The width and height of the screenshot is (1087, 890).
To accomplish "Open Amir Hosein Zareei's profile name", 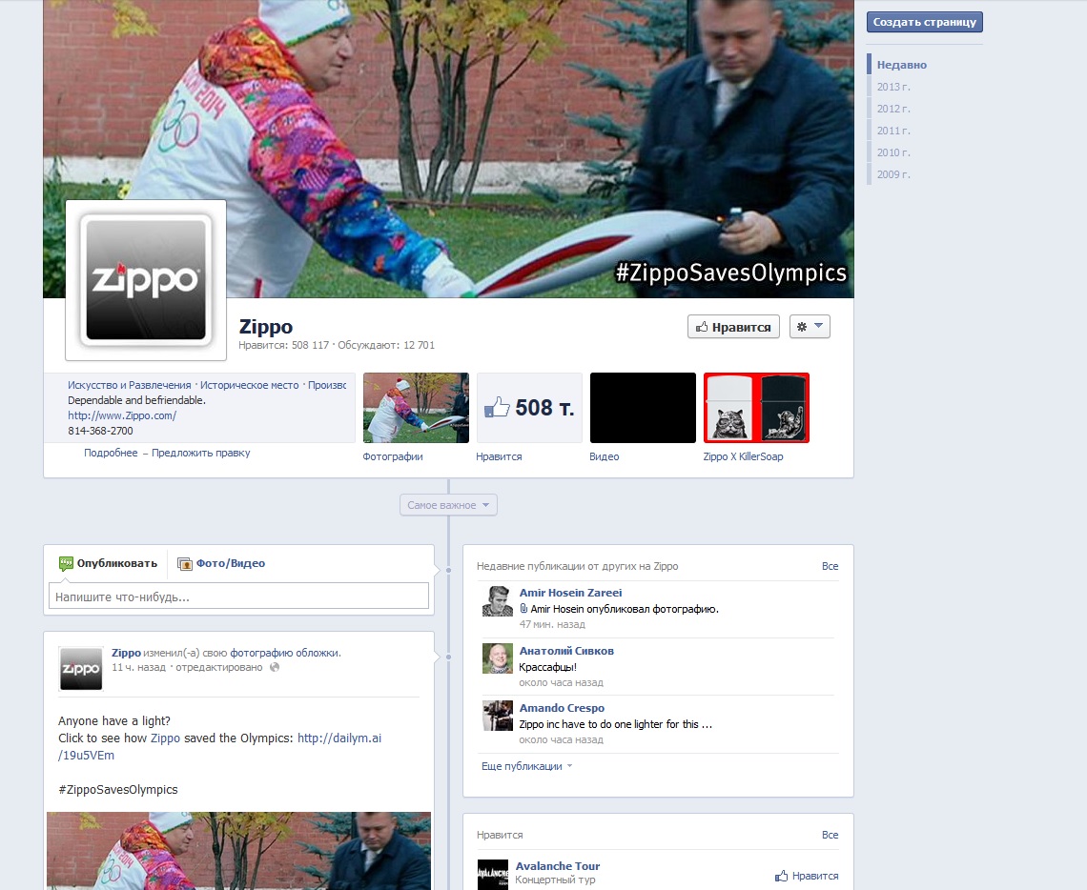I will (x=570, y=593).
